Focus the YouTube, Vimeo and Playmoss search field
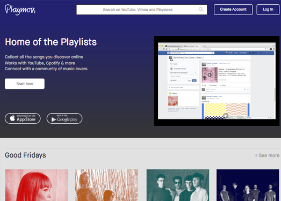 [x=142, y=10]
